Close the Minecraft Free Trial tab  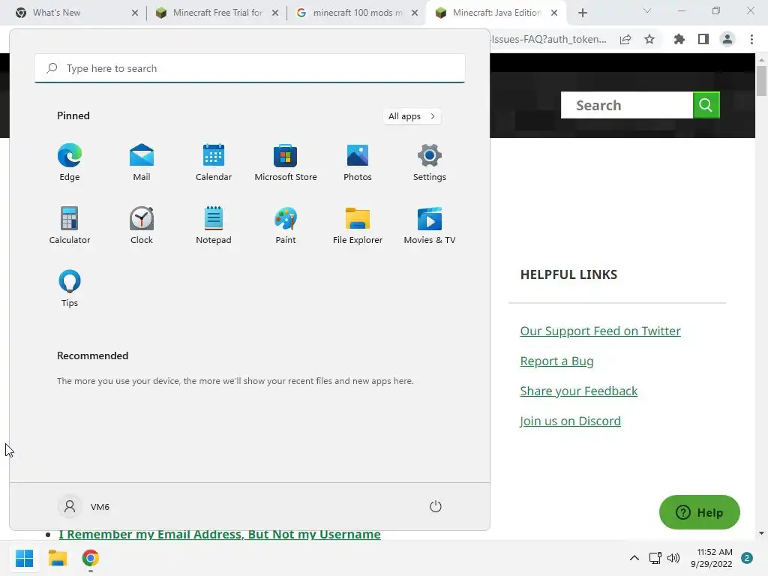click(x=275, y=13)
